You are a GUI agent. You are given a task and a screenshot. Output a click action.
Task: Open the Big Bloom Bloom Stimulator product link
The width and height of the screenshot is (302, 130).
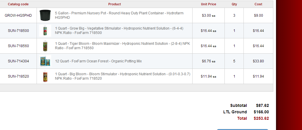(x=123, y=76)
